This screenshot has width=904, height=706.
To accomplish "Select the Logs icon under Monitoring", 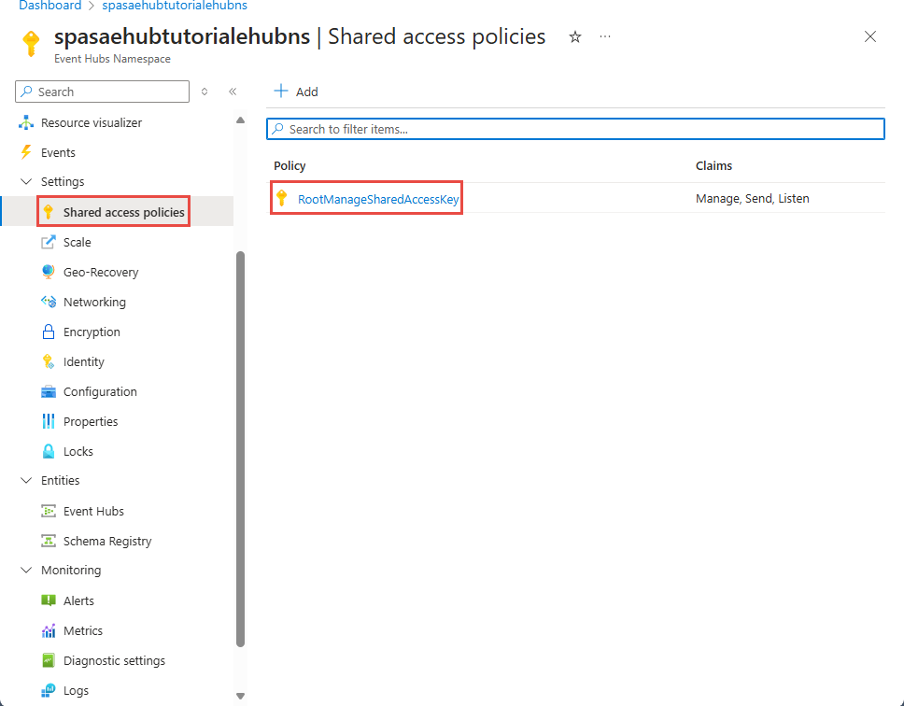I will (48, 690).
